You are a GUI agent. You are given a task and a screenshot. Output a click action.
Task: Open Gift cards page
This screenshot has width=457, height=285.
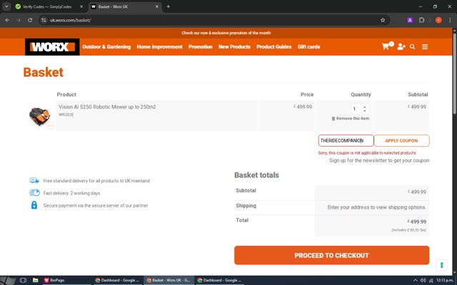pyautogui.click(x=308, y=46)
